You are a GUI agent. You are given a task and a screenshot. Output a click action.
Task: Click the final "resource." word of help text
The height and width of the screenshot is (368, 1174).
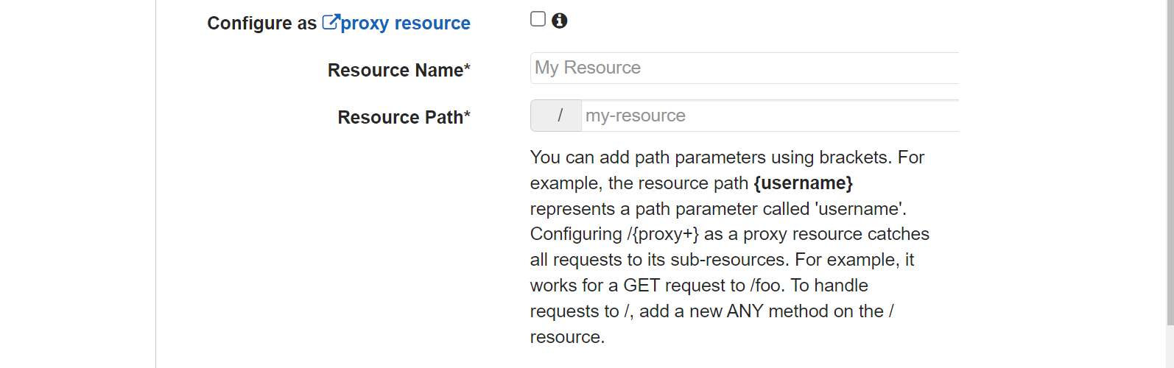pos(567,337)
